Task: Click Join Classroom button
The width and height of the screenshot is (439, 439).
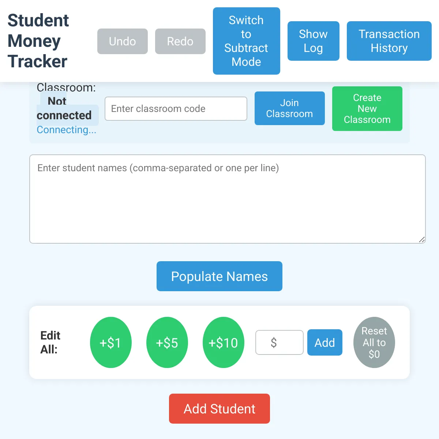Action: tap(290, 108)
